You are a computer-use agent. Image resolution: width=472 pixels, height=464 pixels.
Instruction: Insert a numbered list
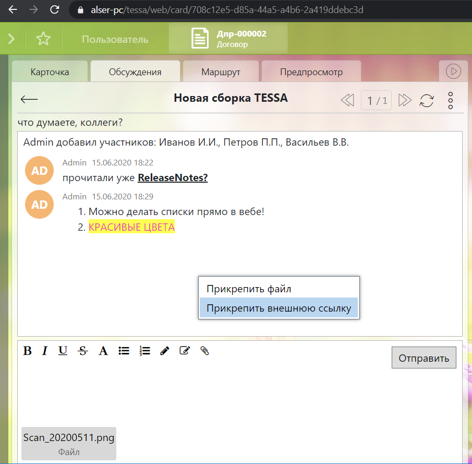(144, 351)
